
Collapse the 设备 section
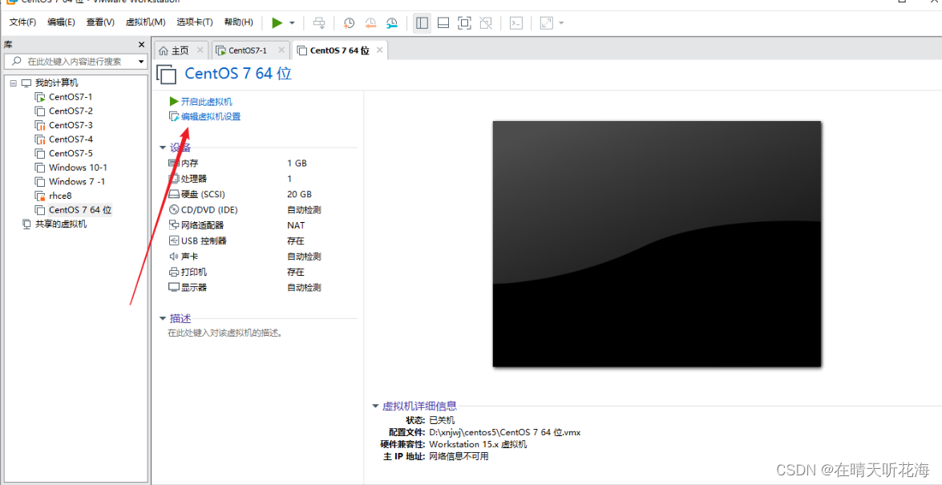click(162, 148)
